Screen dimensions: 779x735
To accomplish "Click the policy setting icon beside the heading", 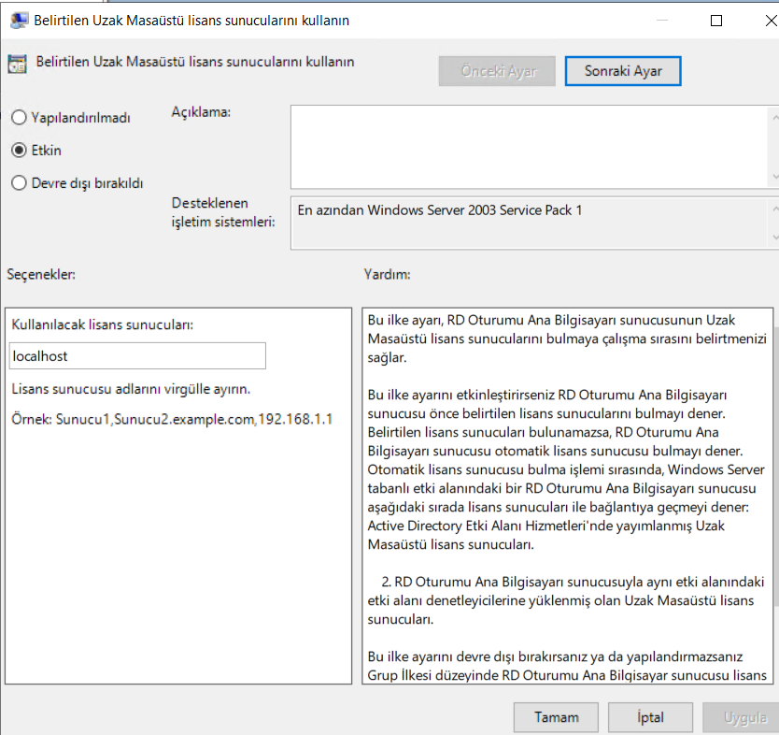I will [18, 64].
